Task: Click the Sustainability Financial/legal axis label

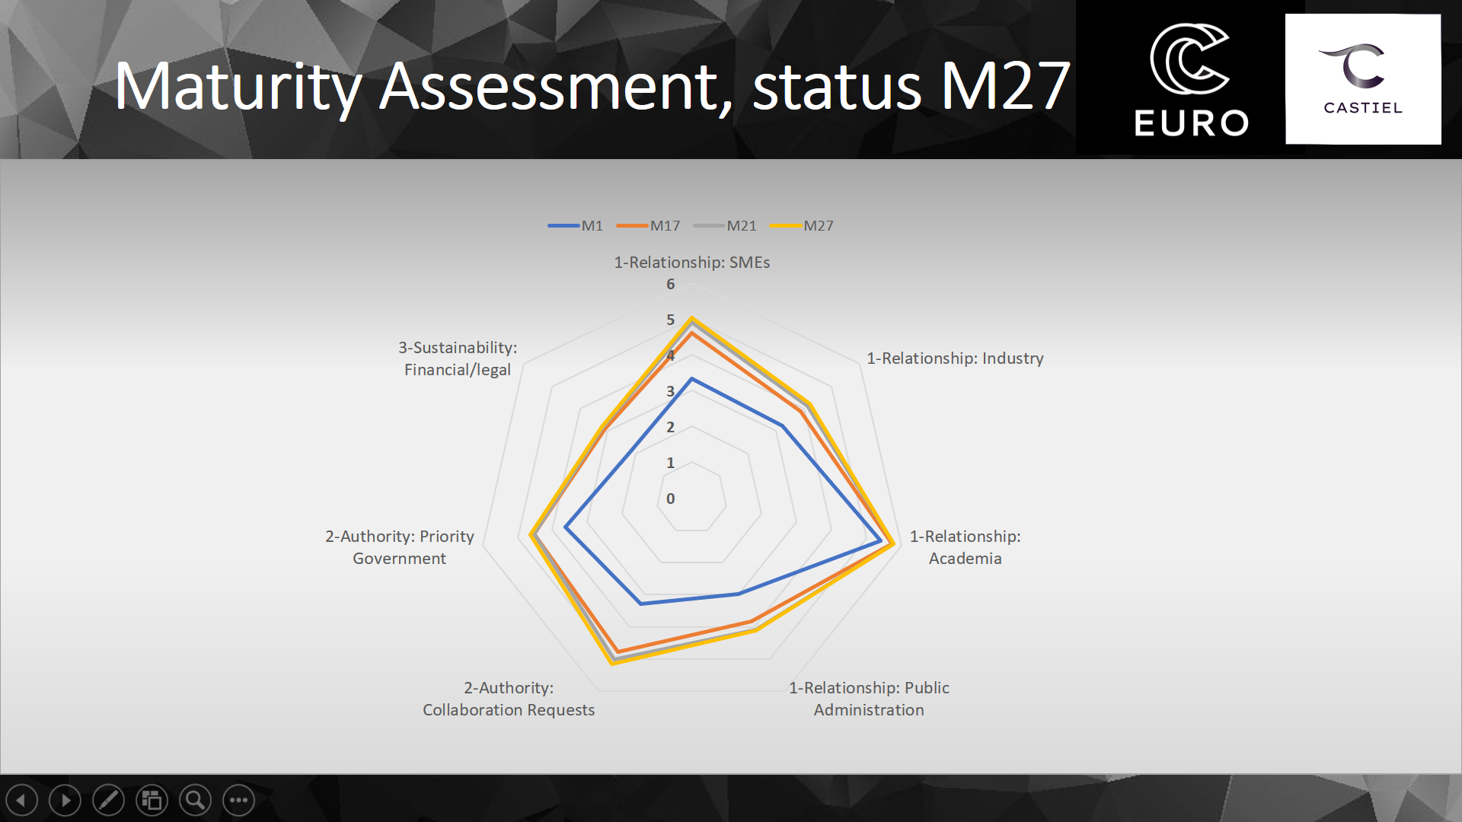Action: point(458,358)
